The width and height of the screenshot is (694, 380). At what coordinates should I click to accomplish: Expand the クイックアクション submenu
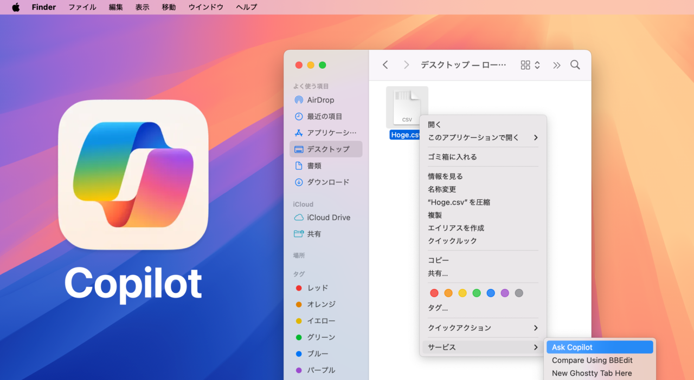coord(483,328)
